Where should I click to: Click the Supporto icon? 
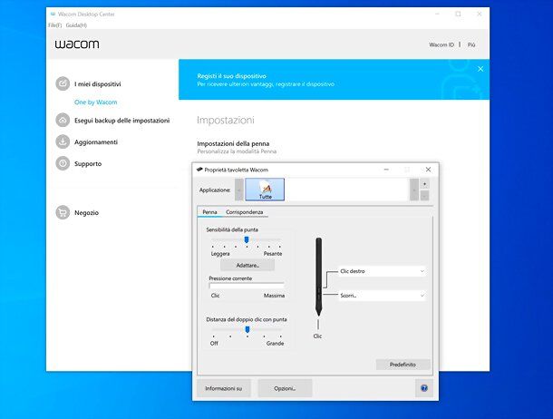63,163
